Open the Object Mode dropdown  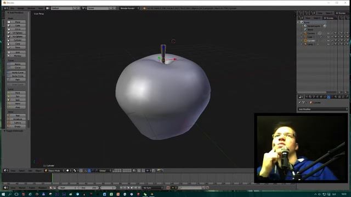click(54, 170)
